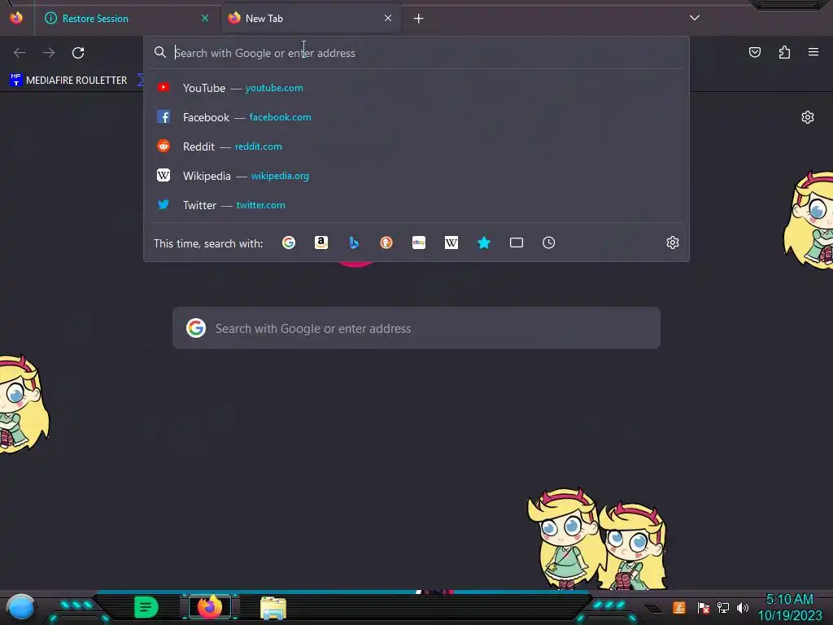Viewport: 833px width, 625px height.
Task: Open search settings gear in dropdown
Action: (673, 243)
